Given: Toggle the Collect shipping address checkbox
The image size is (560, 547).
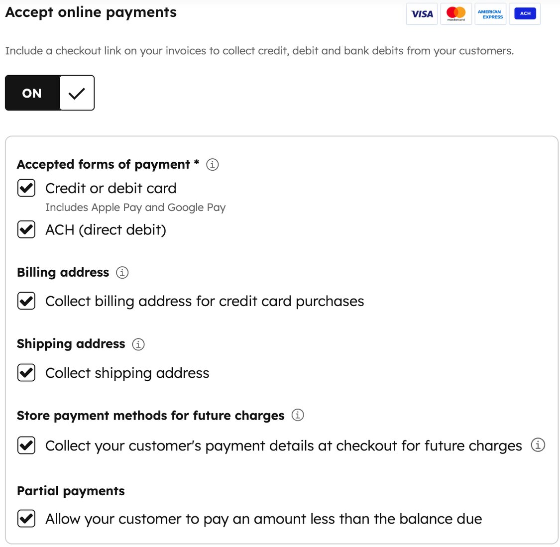Looking at the screenshot, I should (26, 372).
